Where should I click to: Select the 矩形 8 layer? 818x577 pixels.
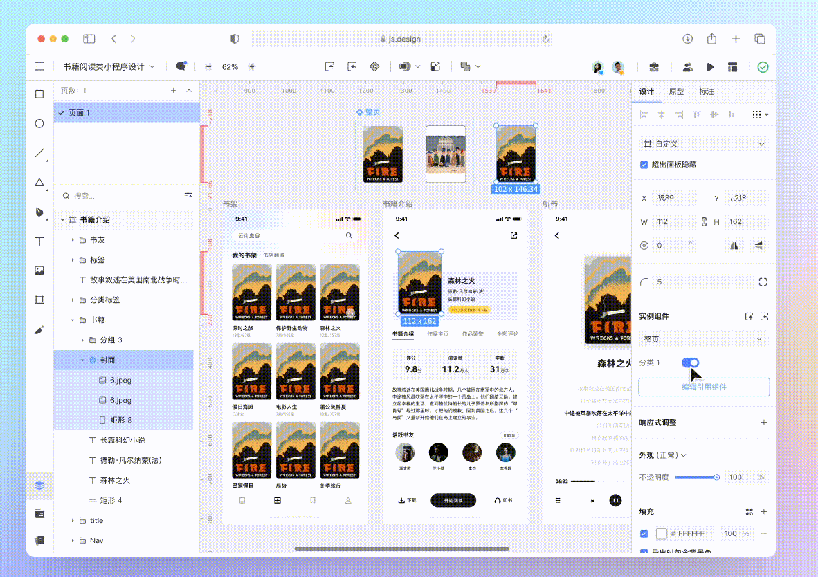click(124, 420)
